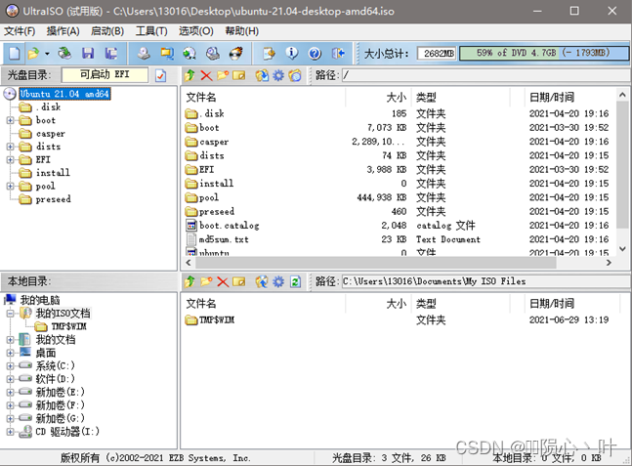
Task: Open the 启动(B) menu
Action: coord(107,31)
